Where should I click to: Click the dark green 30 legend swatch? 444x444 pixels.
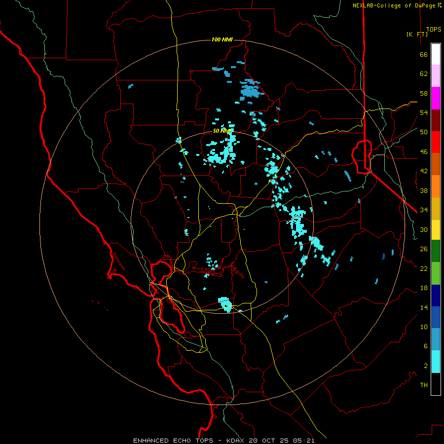point(436,251)
